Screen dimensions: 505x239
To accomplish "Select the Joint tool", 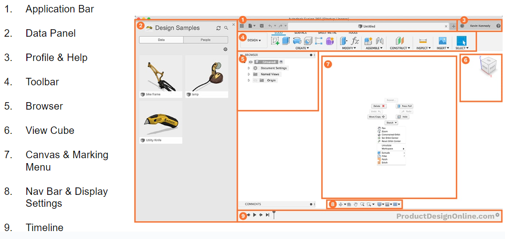I will click(379, 41).
